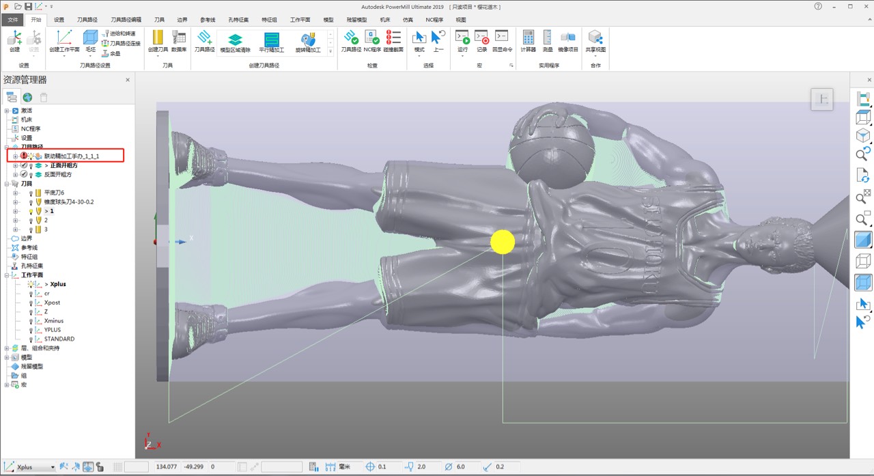874x476 pixels.
Task: Switch to 边界 ribbon tab
Action: pyautogui.click(x=182, y=20)
